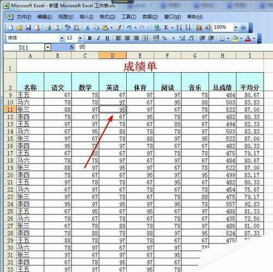Expand the 100% zoom dropdown

236,27
